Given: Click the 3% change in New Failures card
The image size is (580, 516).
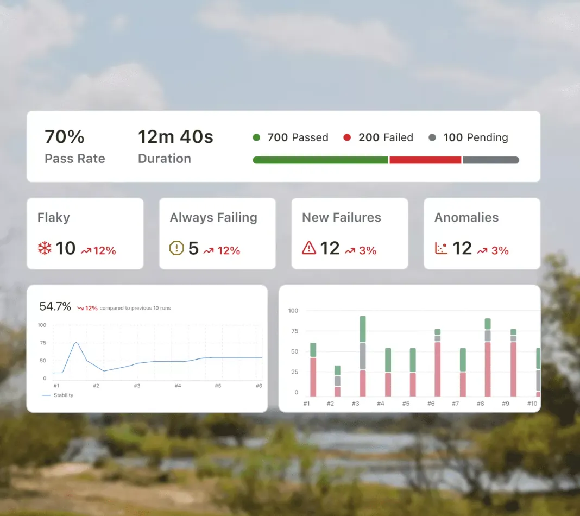Looking at the screenshot, I should point(368,251).
